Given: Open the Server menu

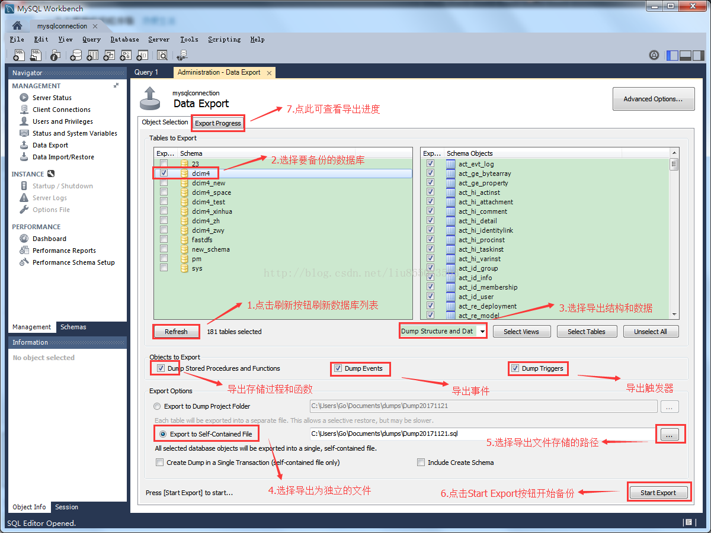Looking at the screenshot, I should (x=159, y=39).
